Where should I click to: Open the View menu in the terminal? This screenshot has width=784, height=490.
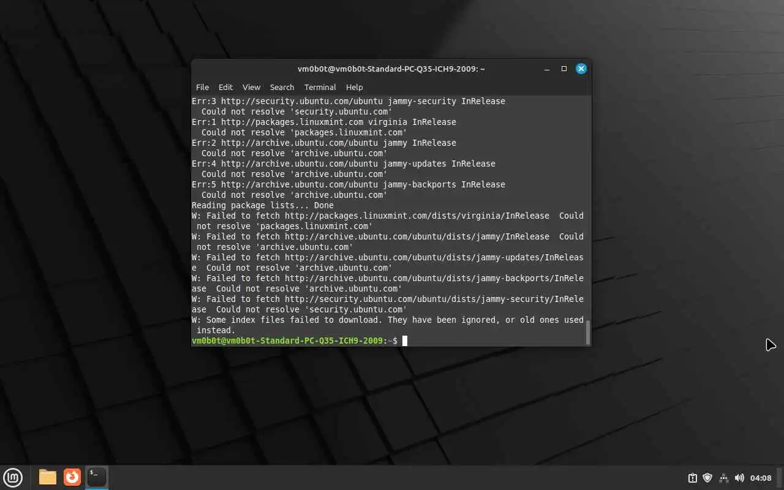click(x=251, y=87)
